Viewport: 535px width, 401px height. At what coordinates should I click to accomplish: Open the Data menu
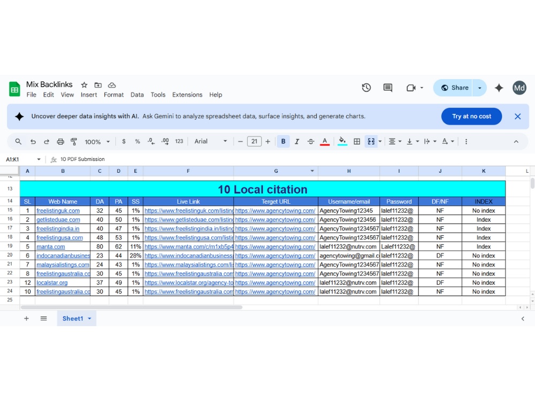(x=137, y=95)
